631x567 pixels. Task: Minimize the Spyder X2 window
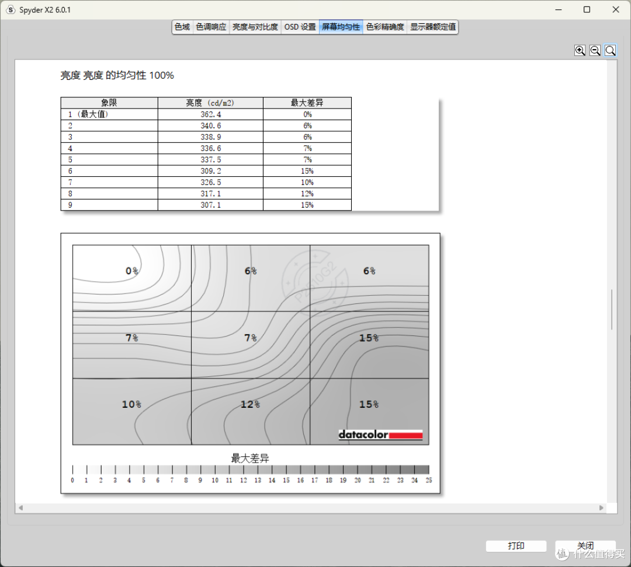click(558, 10)
